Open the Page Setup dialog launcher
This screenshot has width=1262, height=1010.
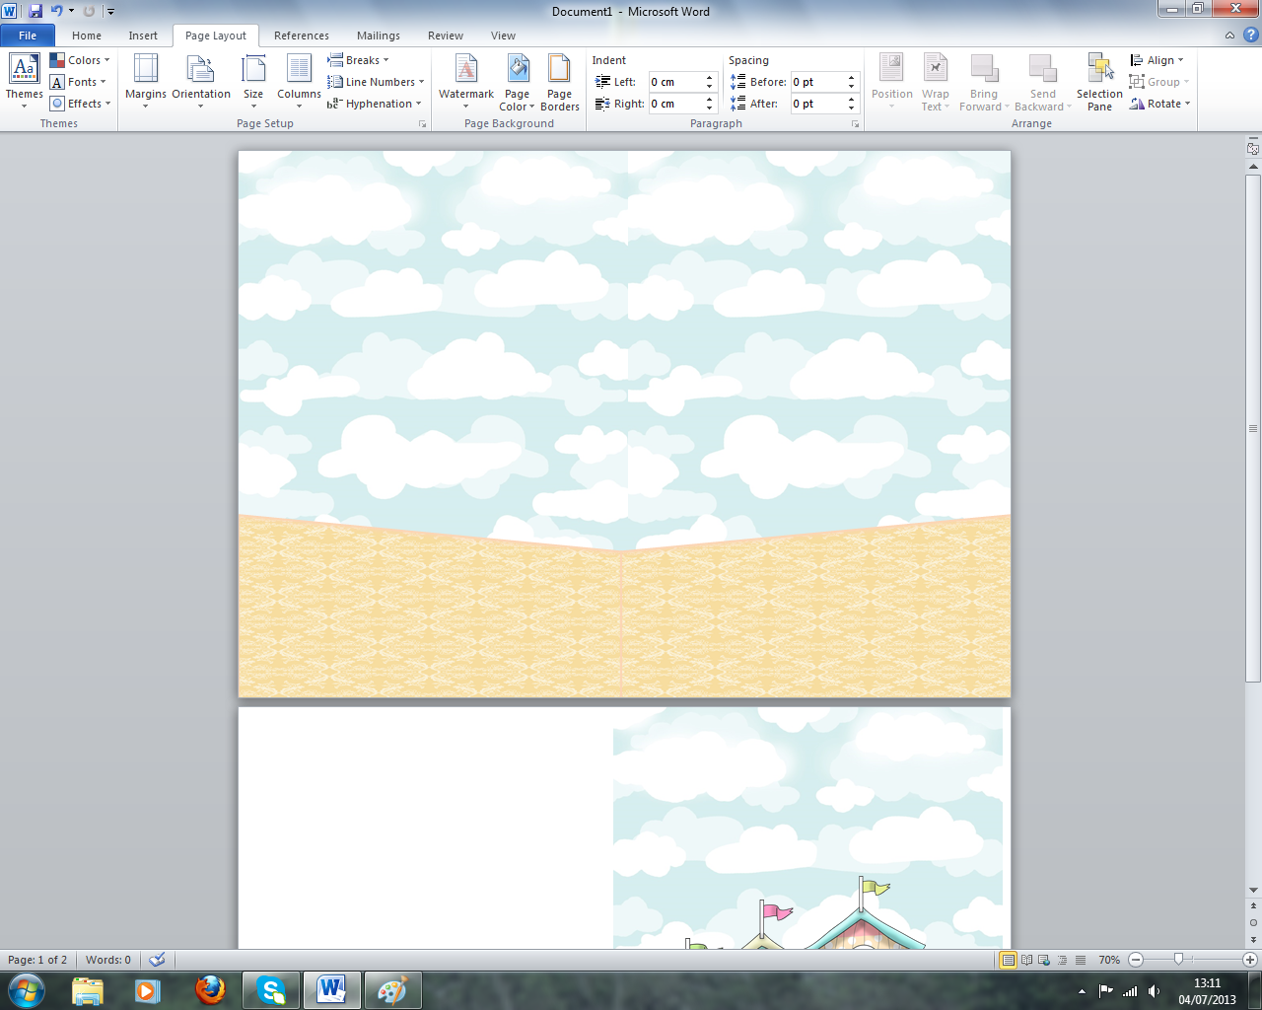(x=422, y=124)
